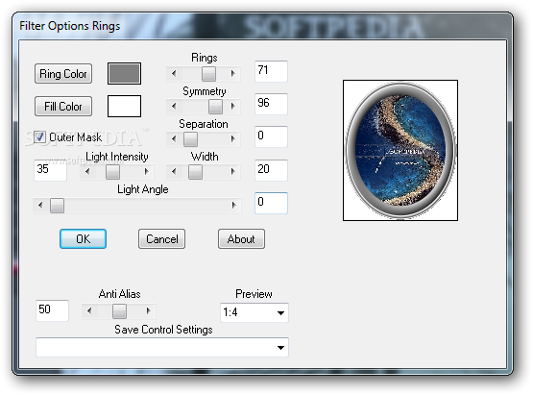The image size is (533, 395).
Task: Select the white Fill Color swatch
Action: [x=125, y=106]
